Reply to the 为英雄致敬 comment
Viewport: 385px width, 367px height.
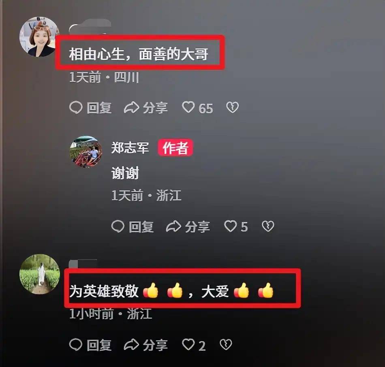90,345
